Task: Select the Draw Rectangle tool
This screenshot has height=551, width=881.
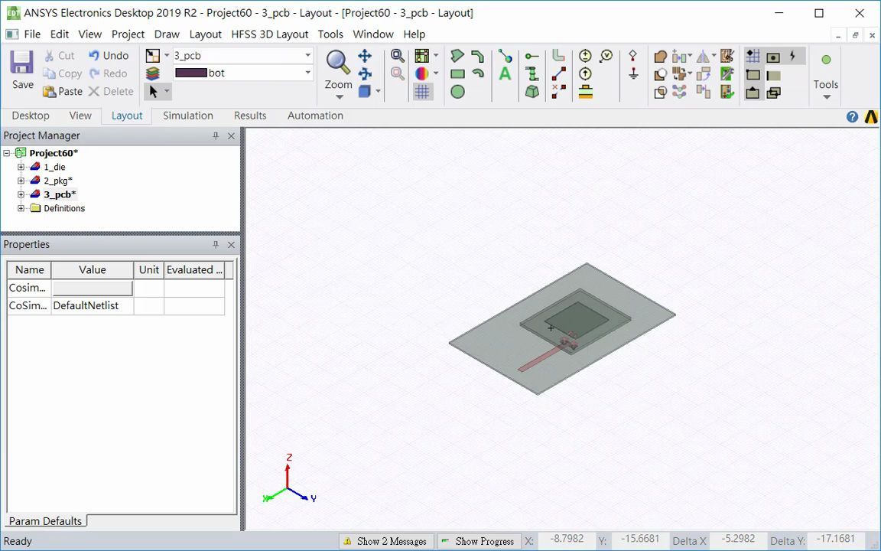Action: (x=457, y=73)
